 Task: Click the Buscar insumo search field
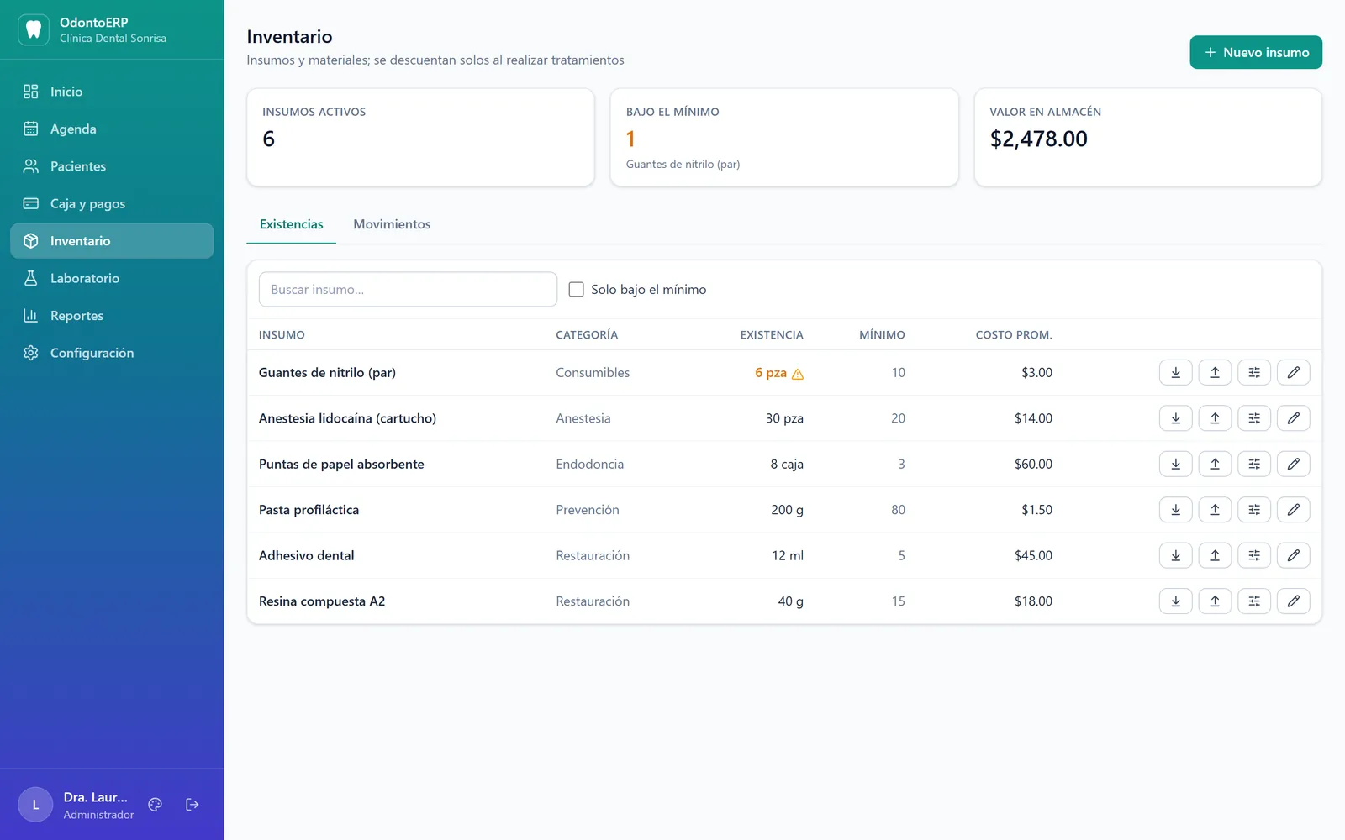(x=408, y=289)
